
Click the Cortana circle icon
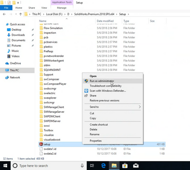point(15,166)
